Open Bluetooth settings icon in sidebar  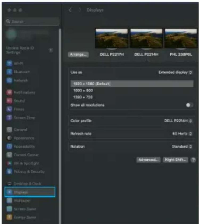coord(9,72)
